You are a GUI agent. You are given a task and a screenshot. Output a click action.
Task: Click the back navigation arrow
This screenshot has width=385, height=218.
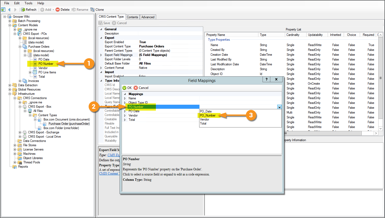(9, 10)
